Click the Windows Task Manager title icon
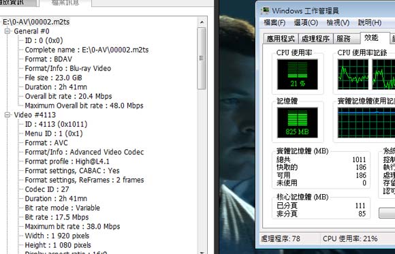This screenshot has height=254, width=395. pos(265,11)
